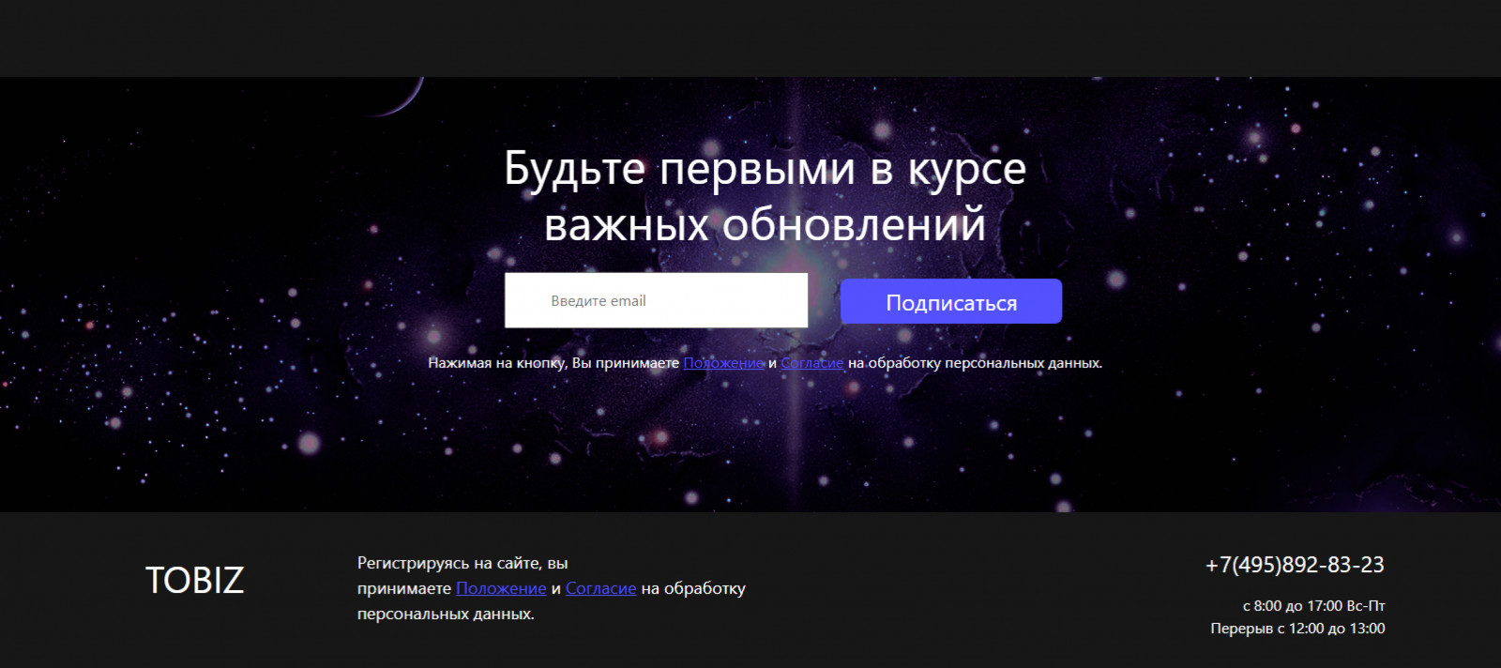This screenshot has height=668, width=1501.
Task: Click the 'Подписаться' subscribe button
Action: 951,301
